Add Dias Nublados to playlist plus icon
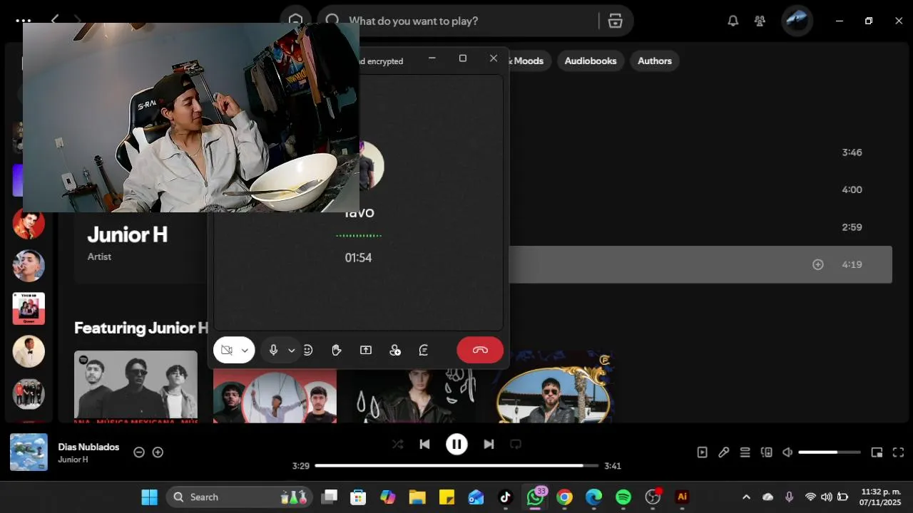The width and height of the screenshot is (913, 513). coord(158,452)
